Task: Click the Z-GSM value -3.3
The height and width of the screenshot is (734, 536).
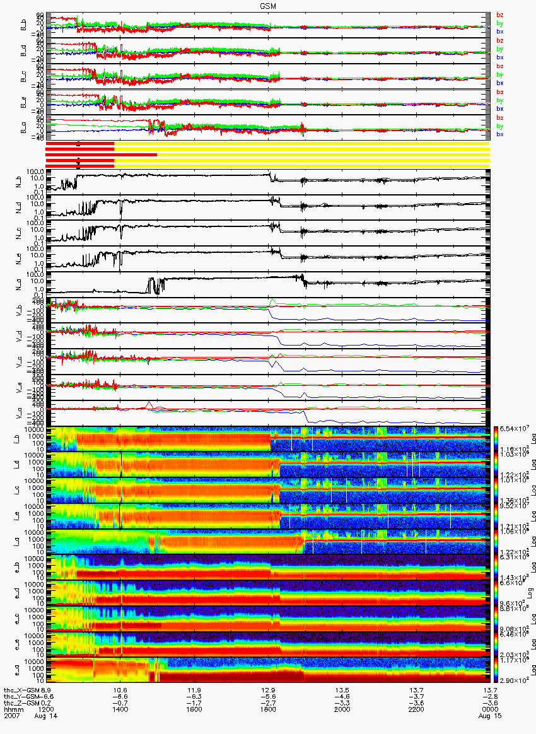Action: click(x=342, y=704)
